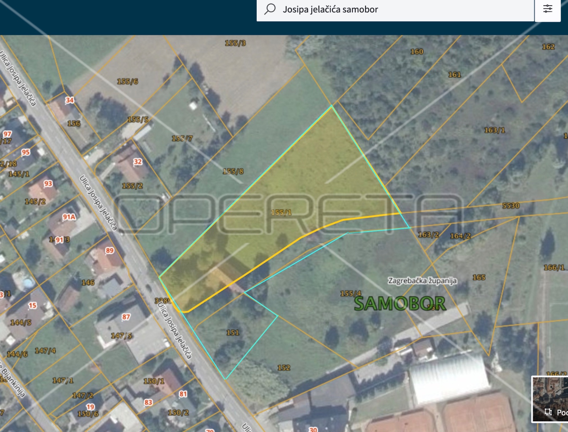Click house number 32 marker
Viewport: 568px width, 432px height.
tap(138, 162)
